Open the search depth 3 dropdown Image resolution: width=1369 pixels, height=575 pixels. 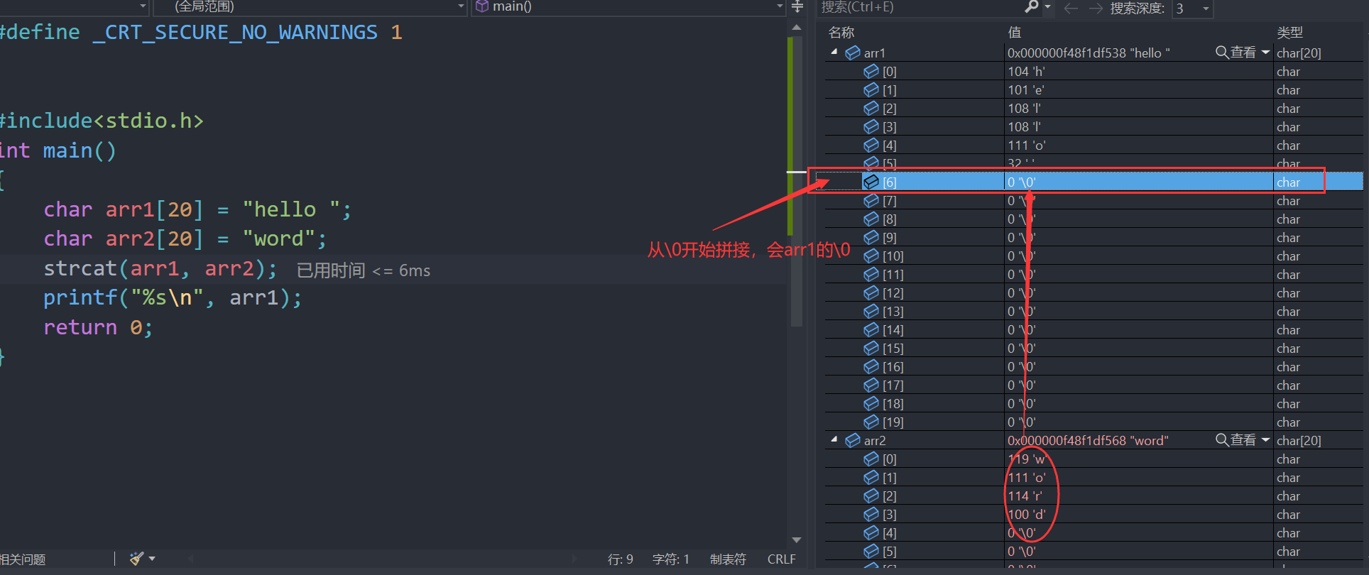coord(1192,9)
